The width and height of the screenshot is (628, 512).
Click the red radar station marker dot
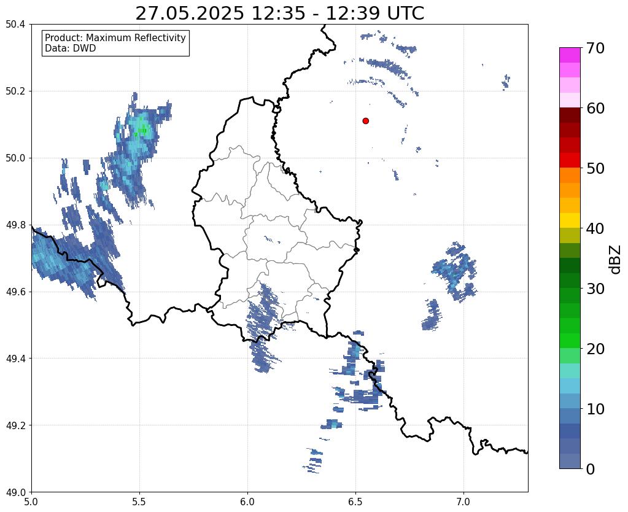coord(365,121)
